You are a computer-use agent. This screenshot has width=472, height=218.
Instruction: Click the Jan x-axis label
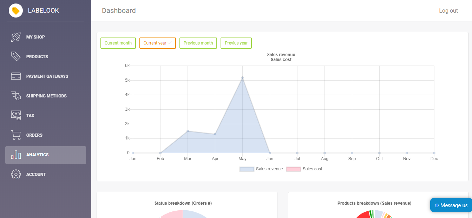(x=133, y=159)
